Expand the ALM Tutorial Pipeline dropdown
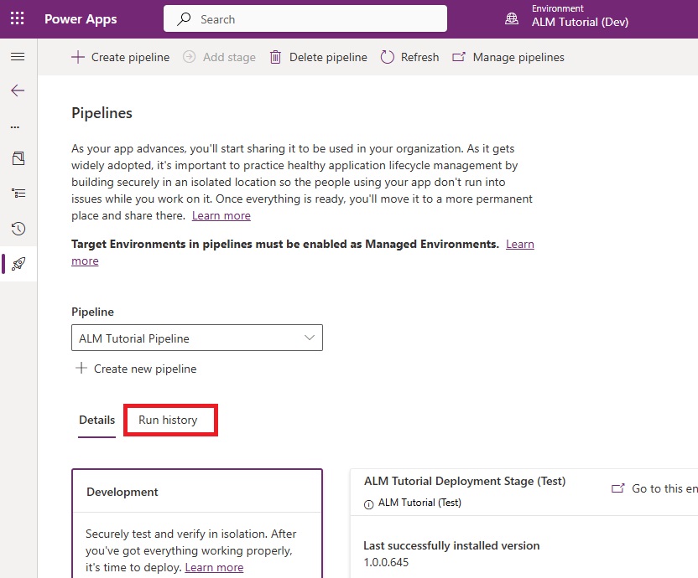Screen dimensions: 698x578 [x=197, y=338]
